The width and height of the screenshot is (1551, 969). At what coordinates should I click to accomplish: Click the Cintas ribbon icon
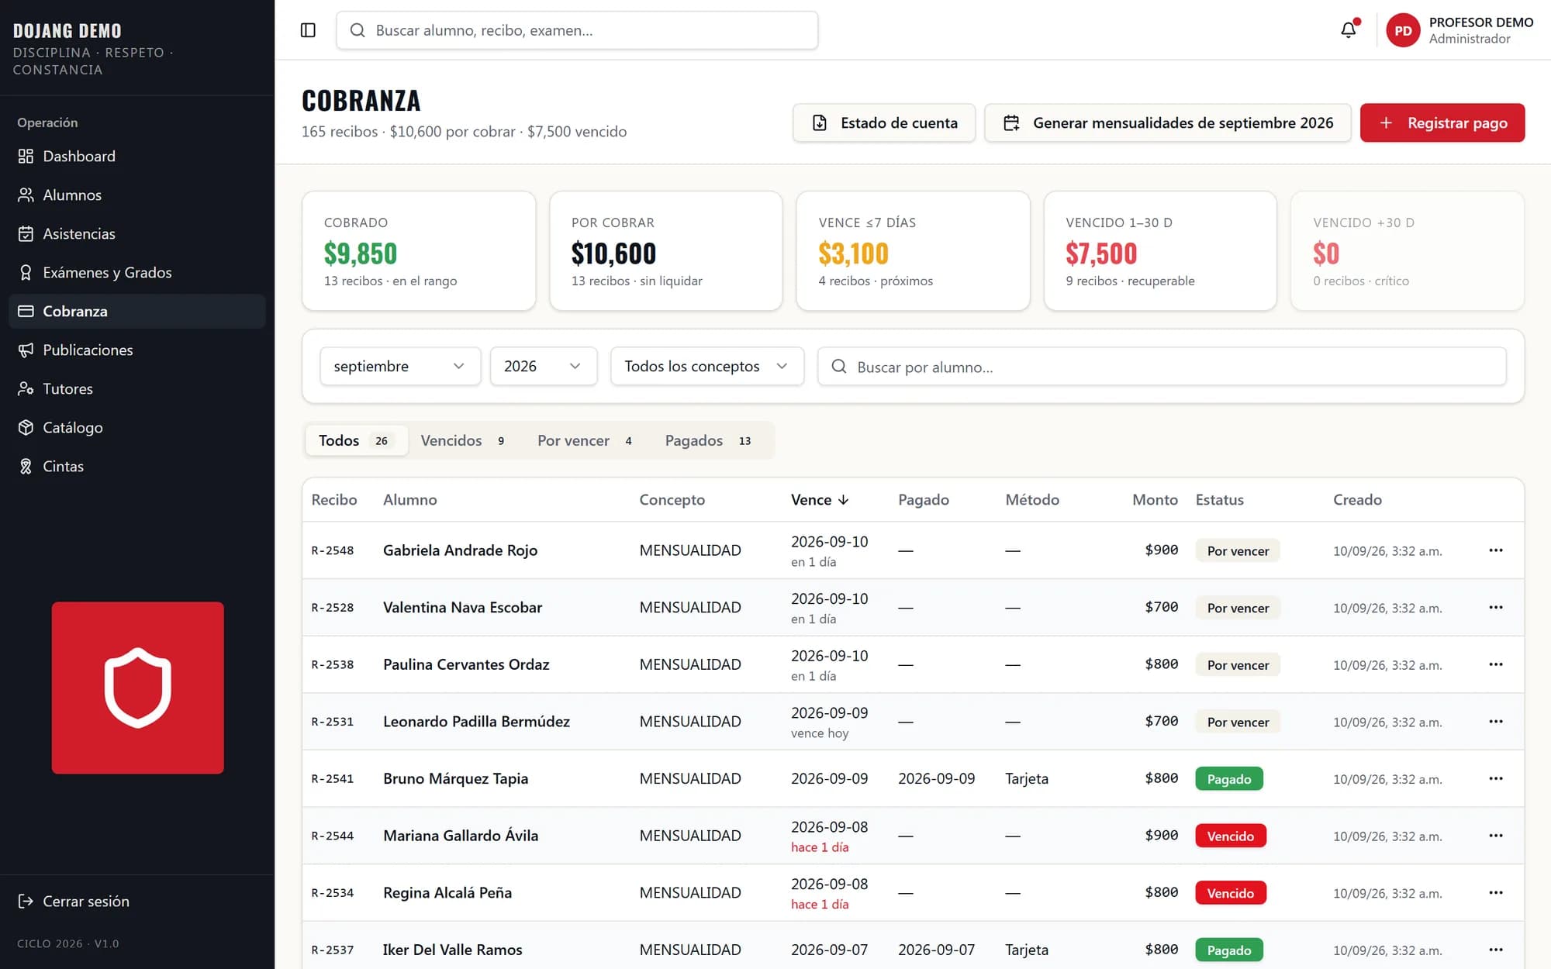coord(26,466)
